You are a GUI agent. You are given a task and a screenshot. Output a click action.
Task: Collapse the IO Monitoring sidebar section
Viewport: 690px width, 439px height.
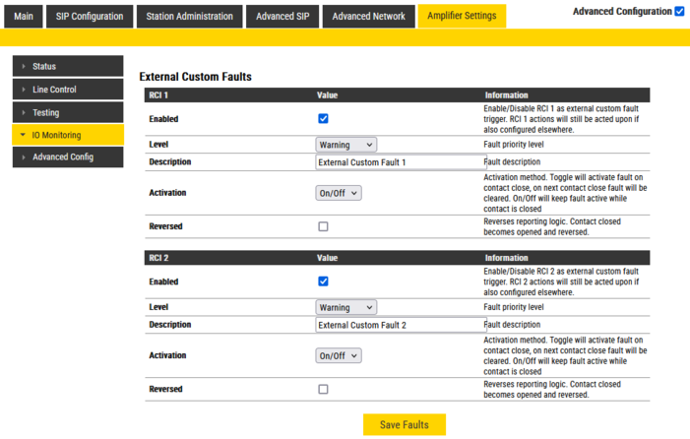pos(67,135)
